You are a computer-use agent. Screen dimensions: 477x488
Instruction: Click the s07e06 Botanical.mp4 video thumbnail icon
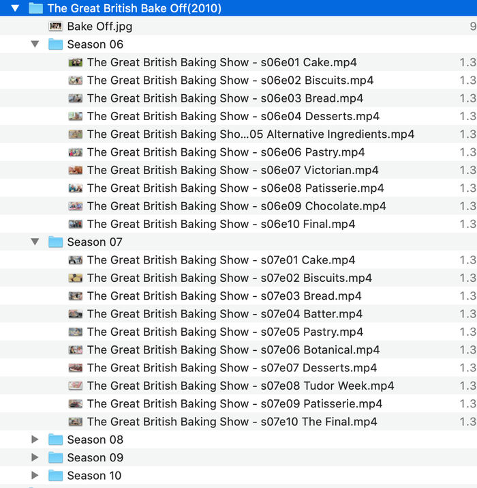(x=76, y=350)
